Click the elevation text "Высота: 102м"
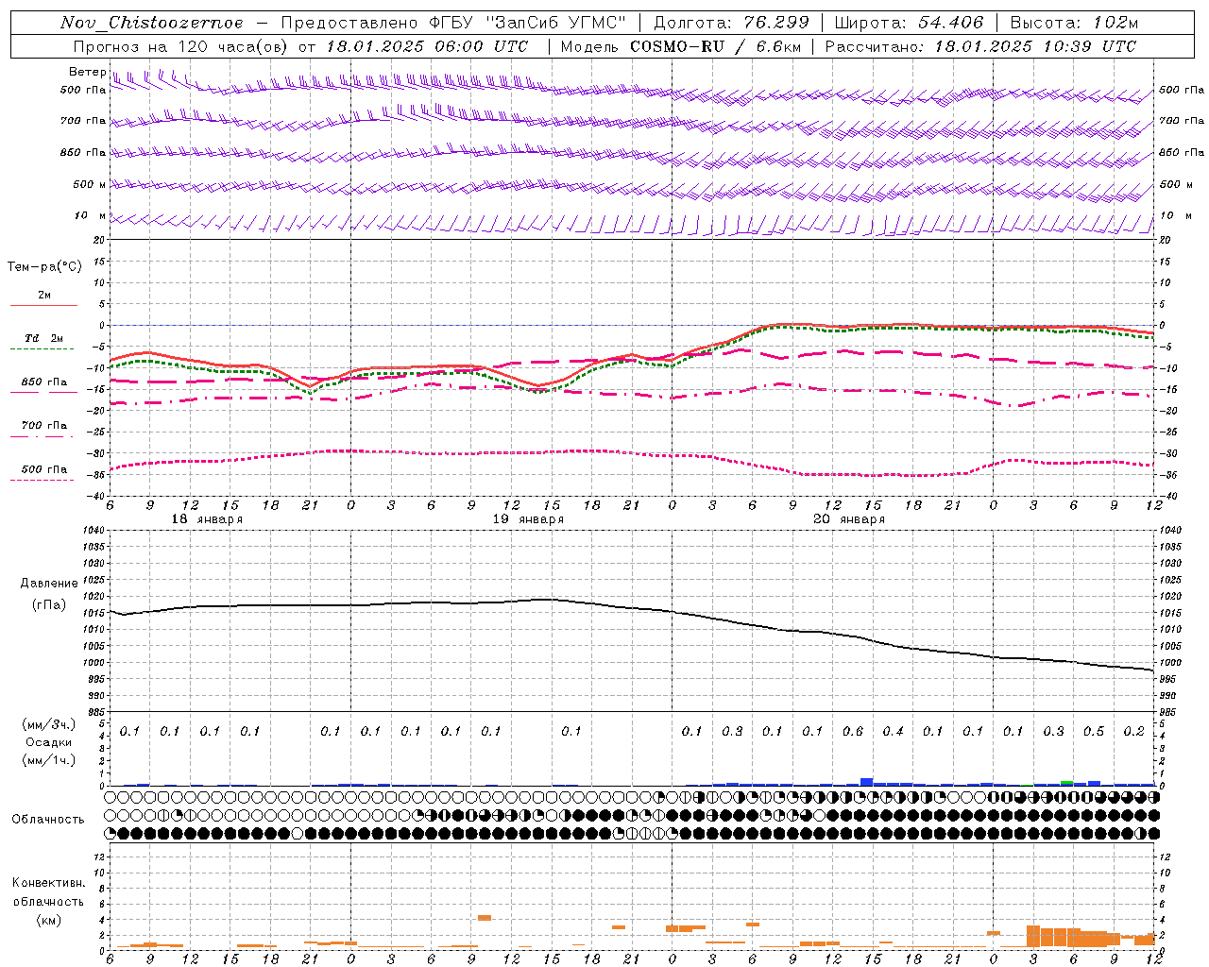The height and width of the screenshot is (967, 1209). coord(1074,23)
